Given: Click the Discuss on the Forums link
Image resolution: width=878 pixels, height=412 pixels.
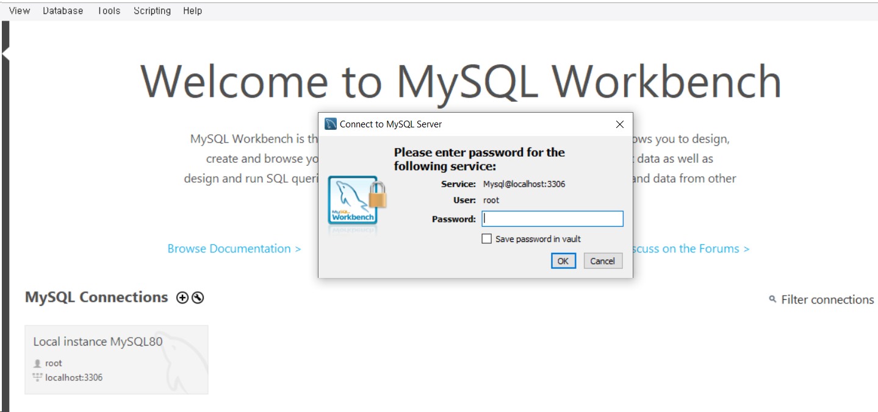Looking at the screenshot, I should click(x=691, y=249).
